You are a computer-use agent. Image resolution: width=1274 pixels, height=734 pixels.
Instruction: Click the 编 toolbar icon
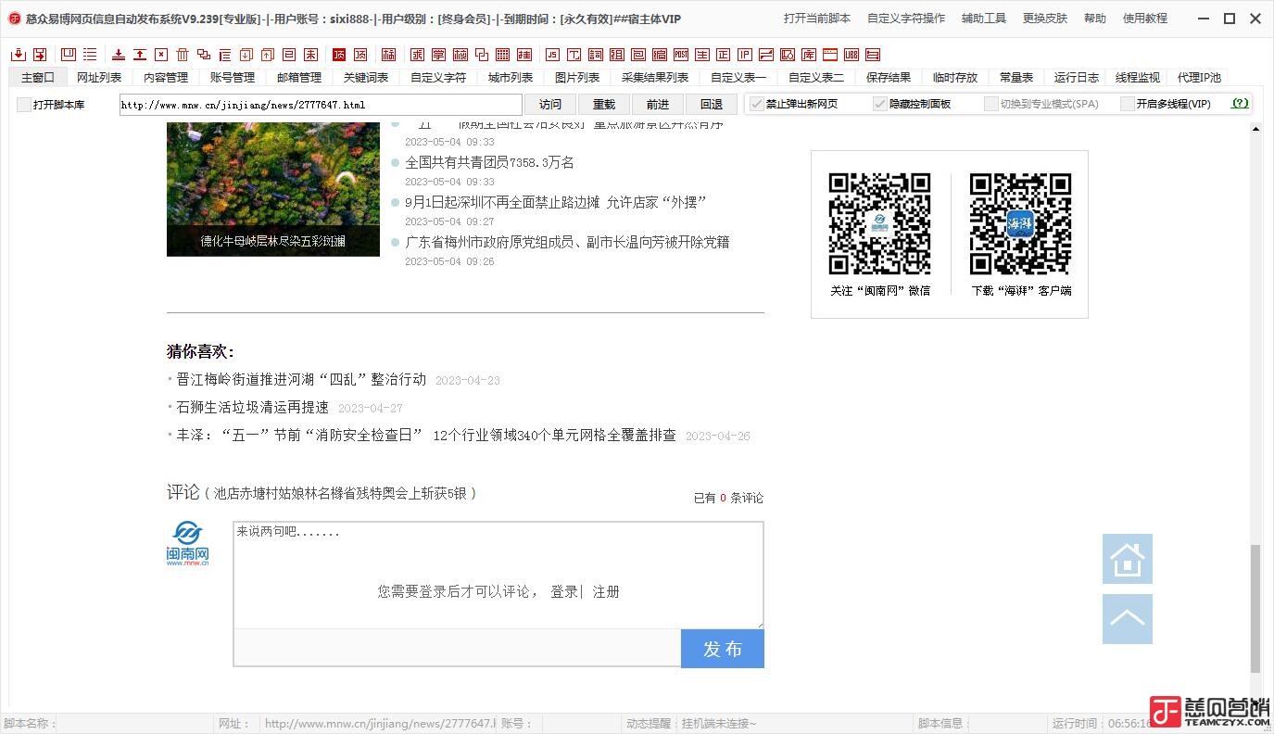[x=660, y=55]
